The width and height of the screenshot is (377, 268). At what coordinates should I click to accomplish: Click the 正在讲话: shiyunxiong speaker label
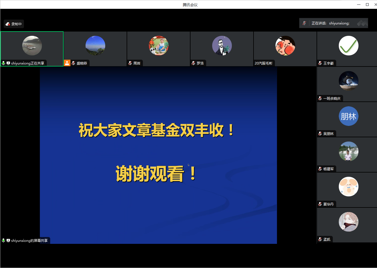pos(330,23)
